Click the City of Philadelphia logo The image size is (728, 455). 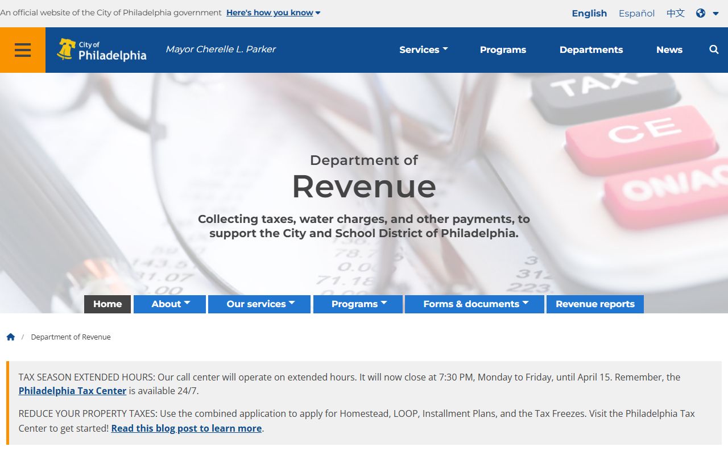click(x=101, y=50)
